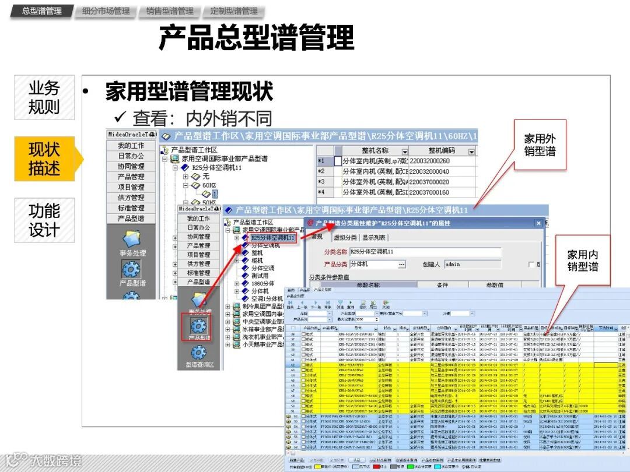Screen dimensions: 630x472
Task: Click the ... browse button beside 产品分类
Action: 401,264
